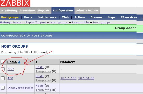
Task: Open the Hosts submenu item
Action: click(28, 17)
